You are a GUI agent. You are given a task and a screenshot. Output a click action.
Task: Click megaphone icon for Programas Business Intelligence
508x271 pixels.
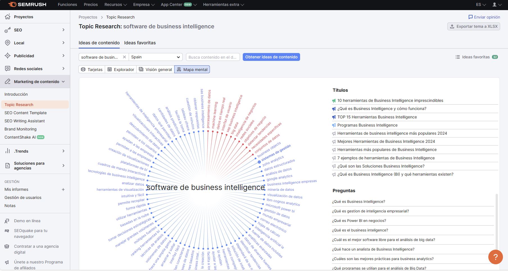coord(334,125)
